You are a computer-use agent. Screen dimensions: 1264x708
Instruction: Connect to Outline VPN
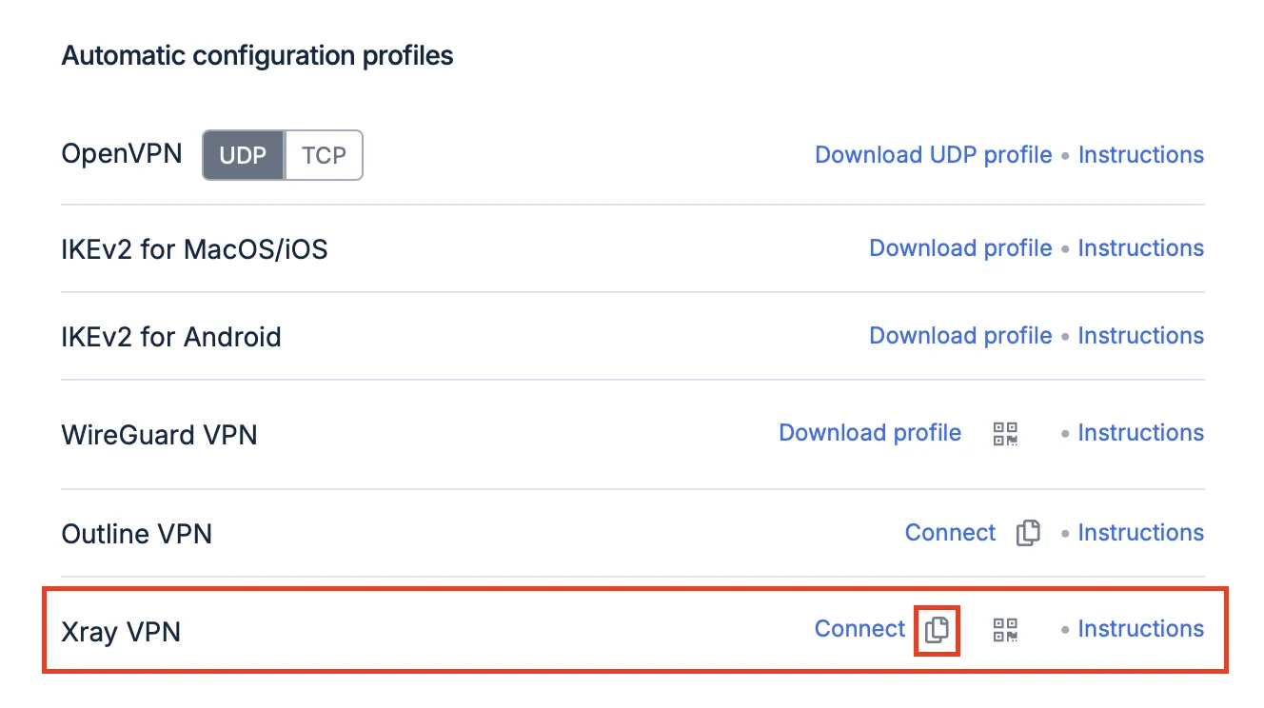950,533
